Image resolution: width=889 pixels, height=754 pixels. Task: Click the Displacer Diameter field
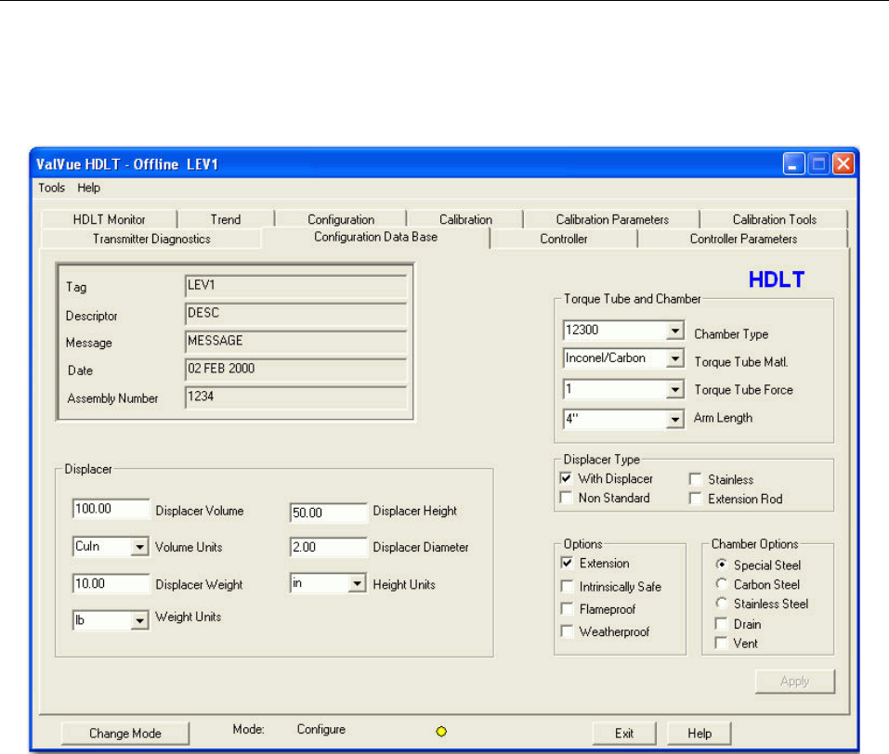click(328, 547)
